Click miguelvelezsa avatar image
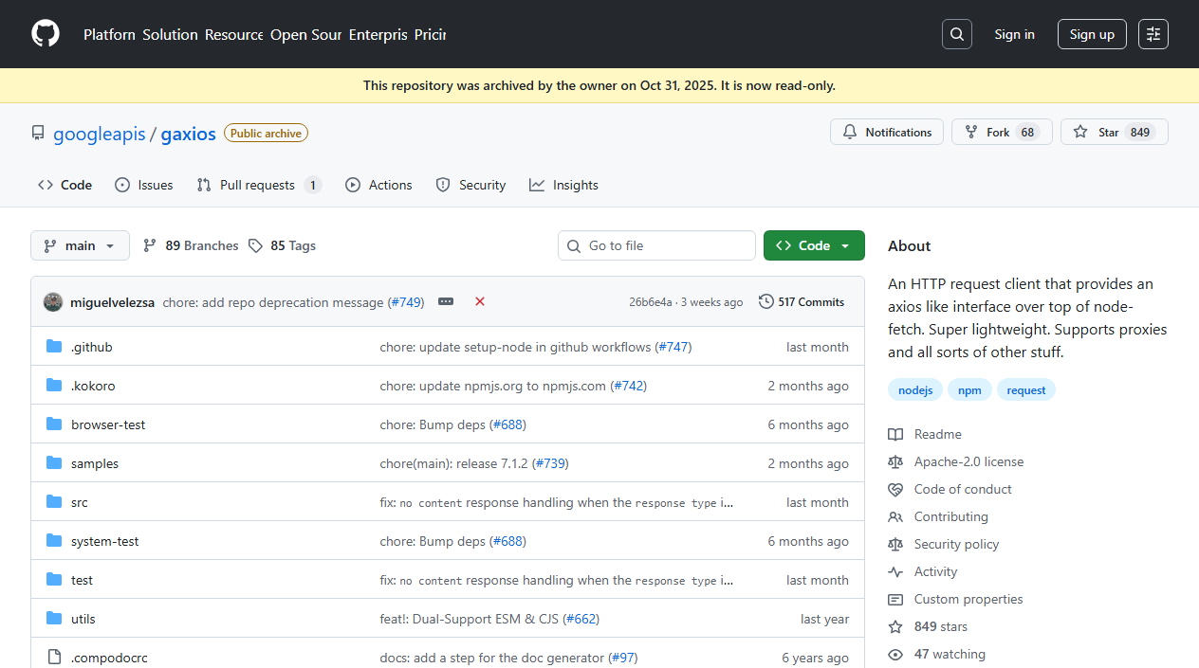 (x=53, y=301)
